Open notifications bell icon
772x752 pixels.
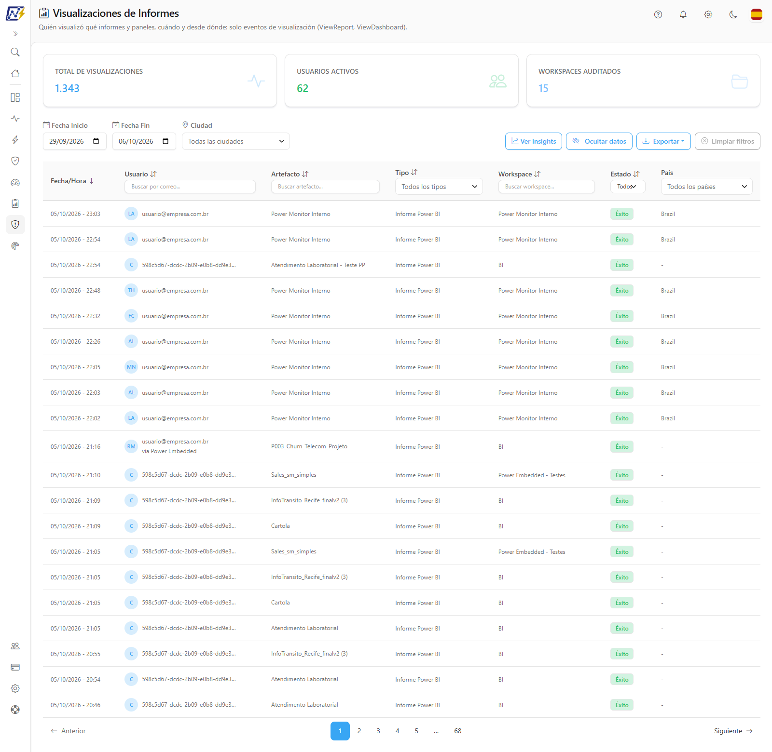[683, 14]
